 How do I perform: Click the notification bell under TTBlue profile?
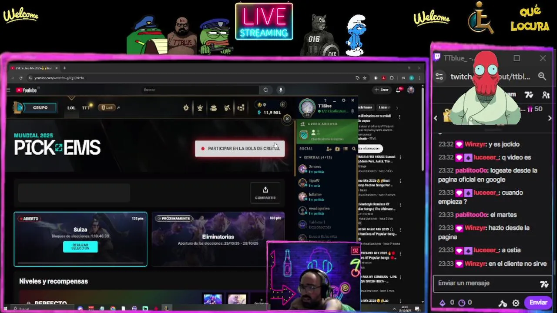pyautogui.click(x=352, y=111)
